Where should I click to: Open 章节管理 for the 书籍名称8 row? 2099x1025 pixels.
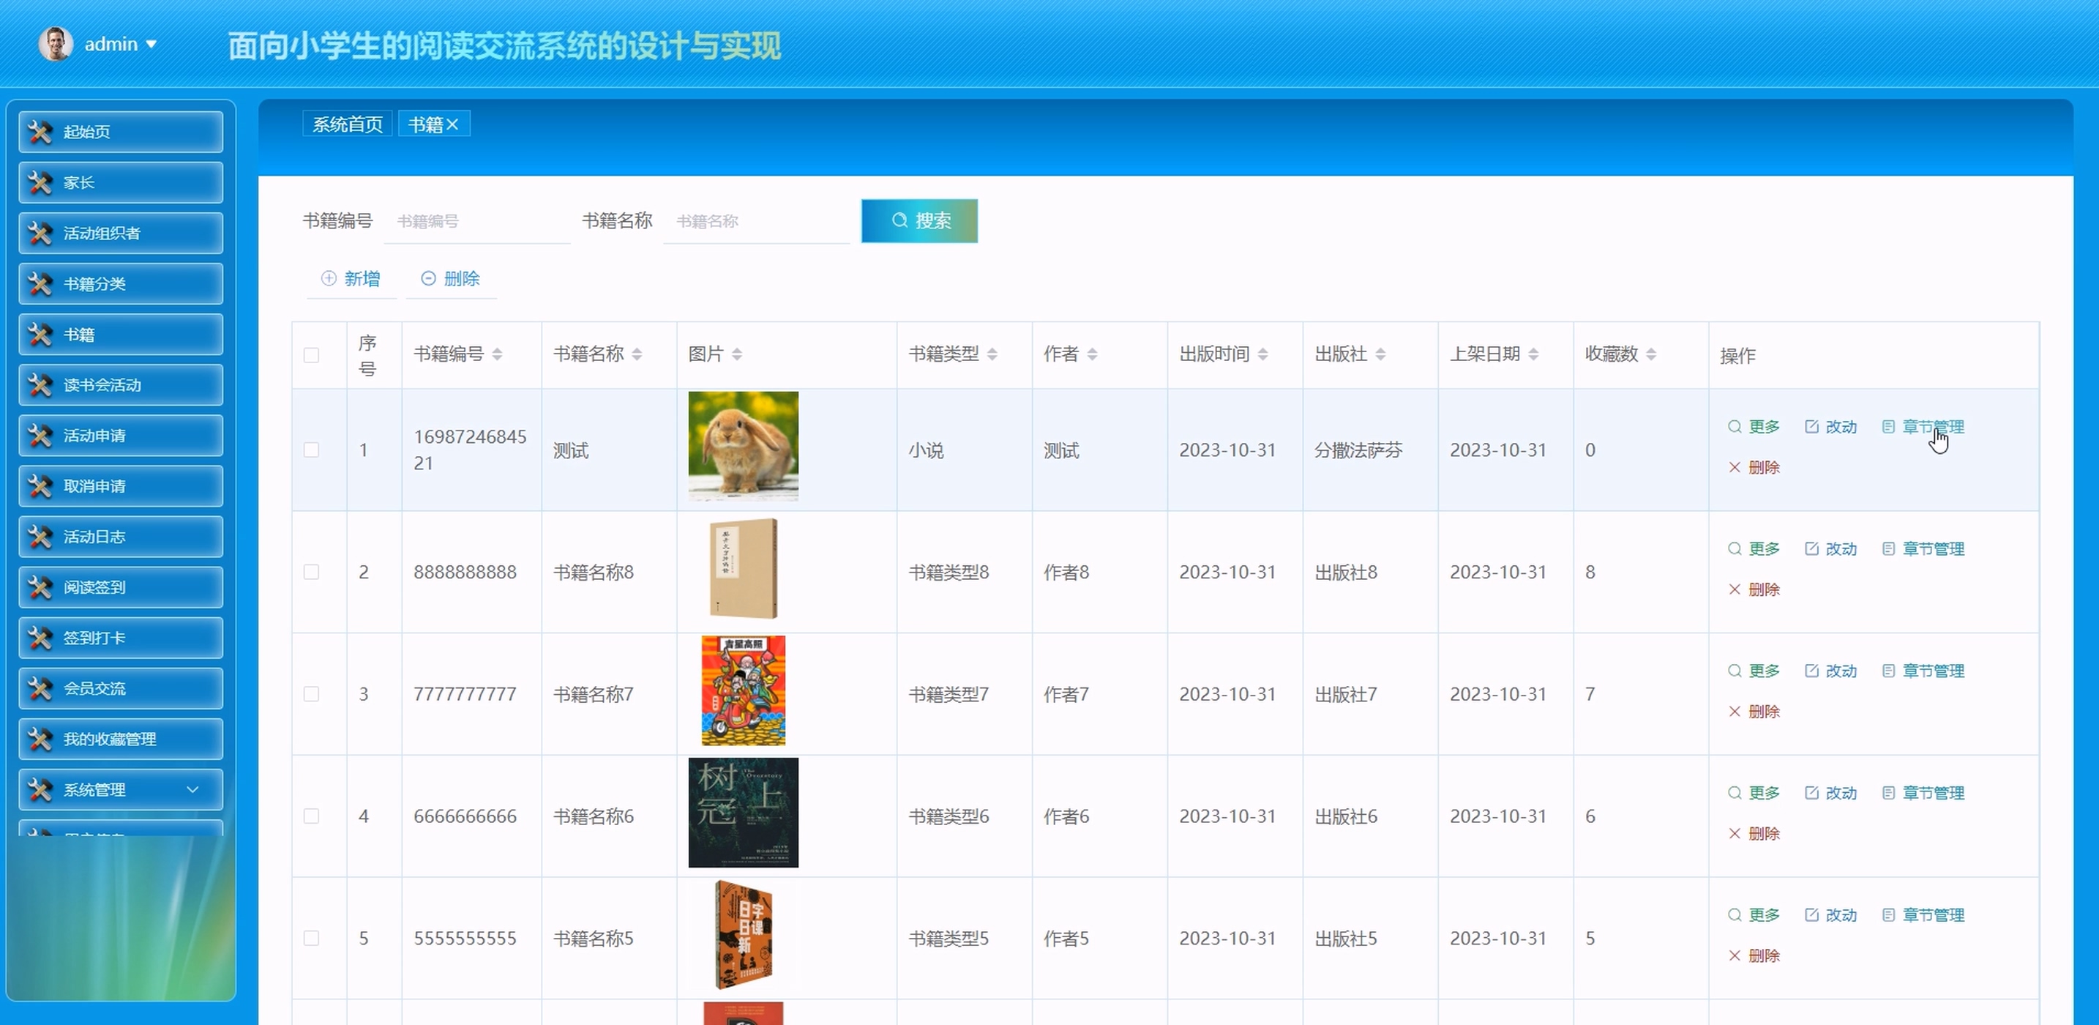pos(1923,550)
